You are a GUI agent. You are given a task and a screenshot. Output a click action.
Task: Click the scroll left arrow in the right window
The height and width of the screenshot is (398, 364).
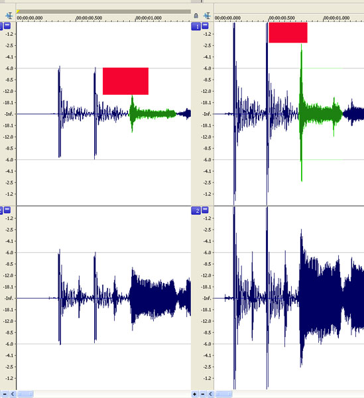[211, 394]
